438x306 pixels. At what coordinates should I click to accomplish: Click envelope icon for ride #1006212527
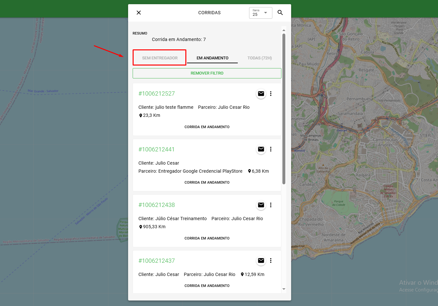point(261,94)
